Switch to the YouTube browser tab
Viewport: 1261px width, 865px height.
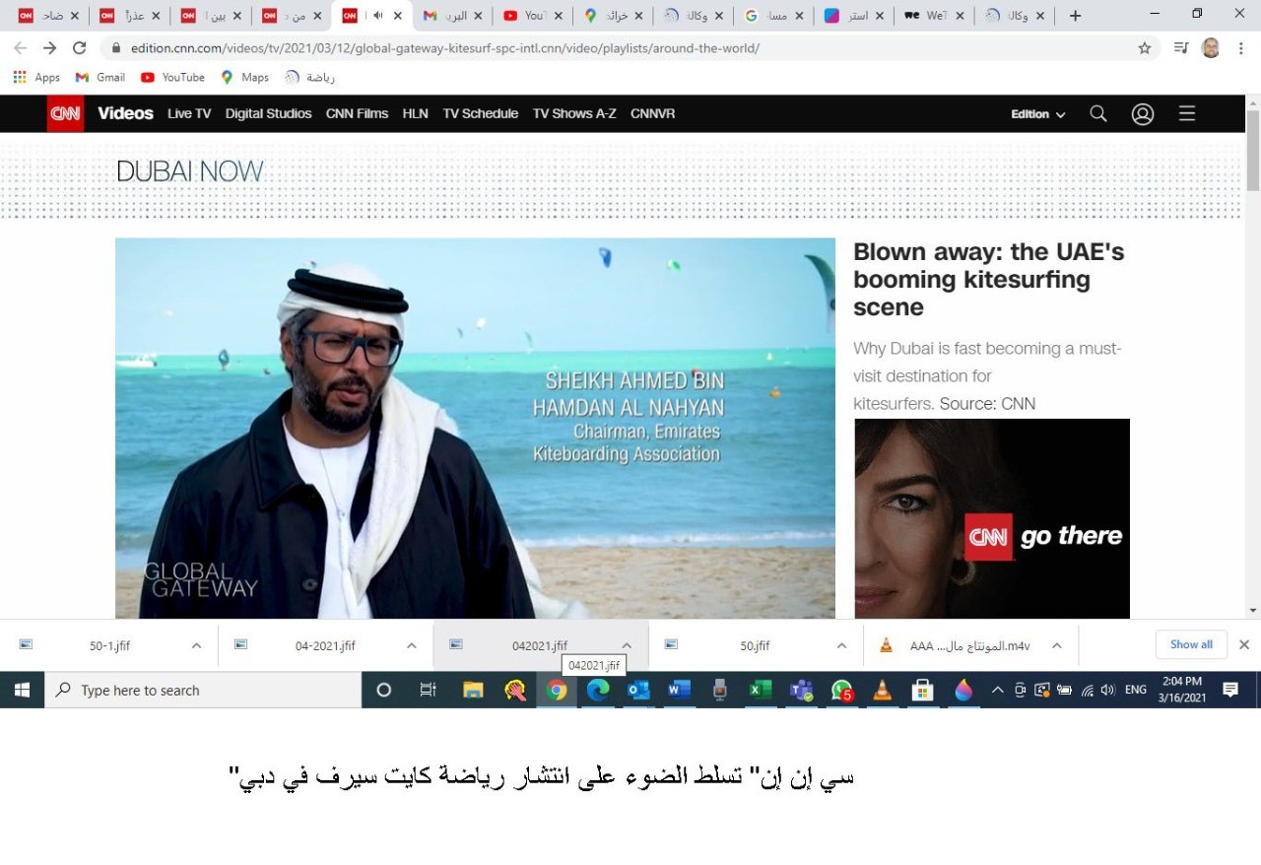tap(533, 16)
